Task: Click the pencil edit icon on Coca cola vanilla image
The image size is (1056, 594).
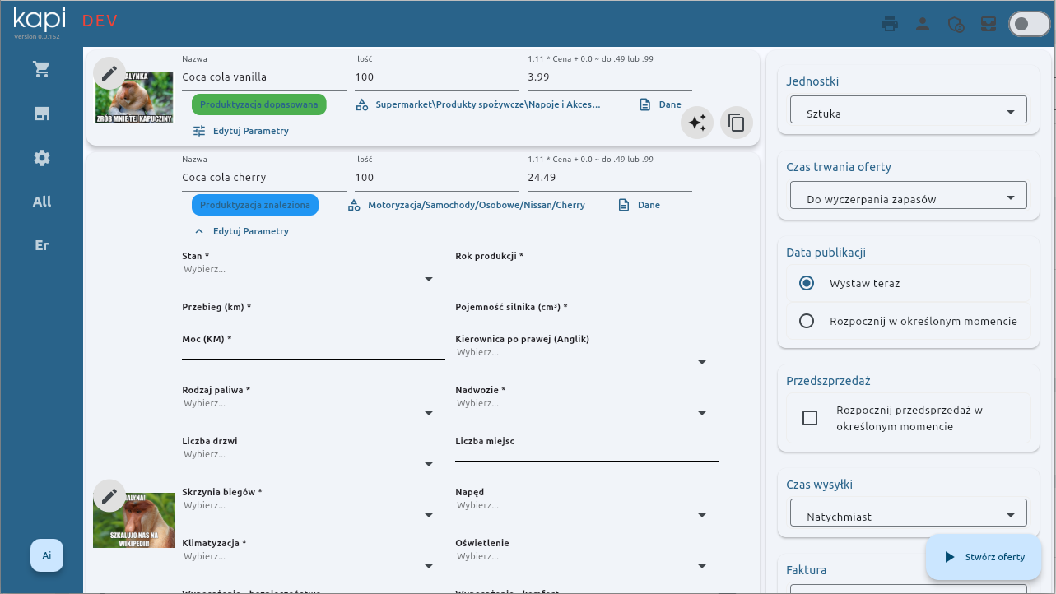Action: pos(109,73)
